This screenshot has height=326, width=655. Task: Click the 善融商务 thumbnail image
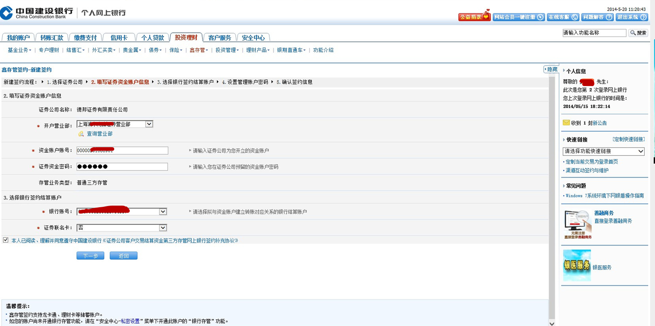[578, 225]
